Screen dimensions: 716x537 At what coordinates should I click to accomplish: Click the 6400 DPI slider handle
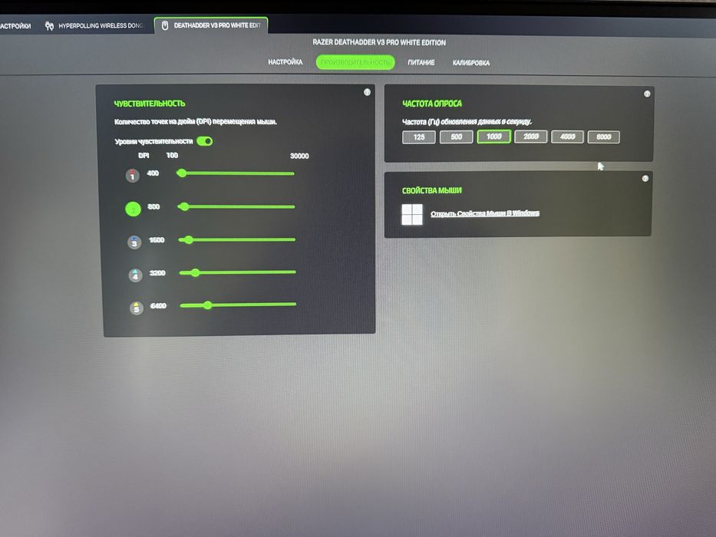click(208, 305)
